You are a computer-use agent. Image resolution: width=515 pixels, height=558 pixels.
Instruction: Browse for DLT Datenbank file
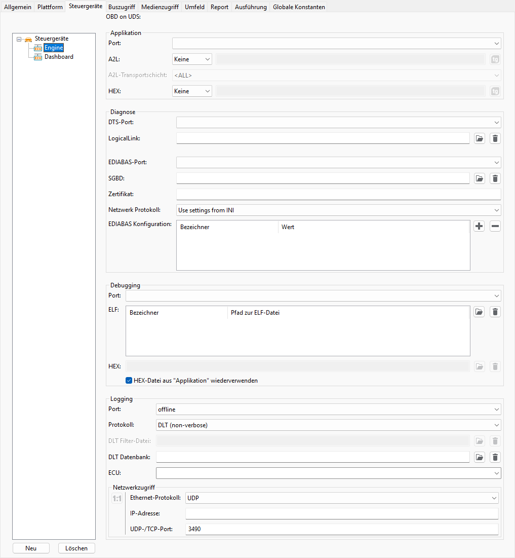point(480,457)
